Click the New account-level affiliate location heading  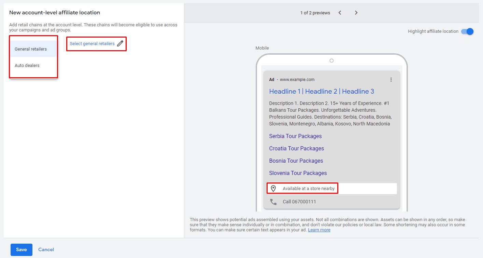point(55,13)
